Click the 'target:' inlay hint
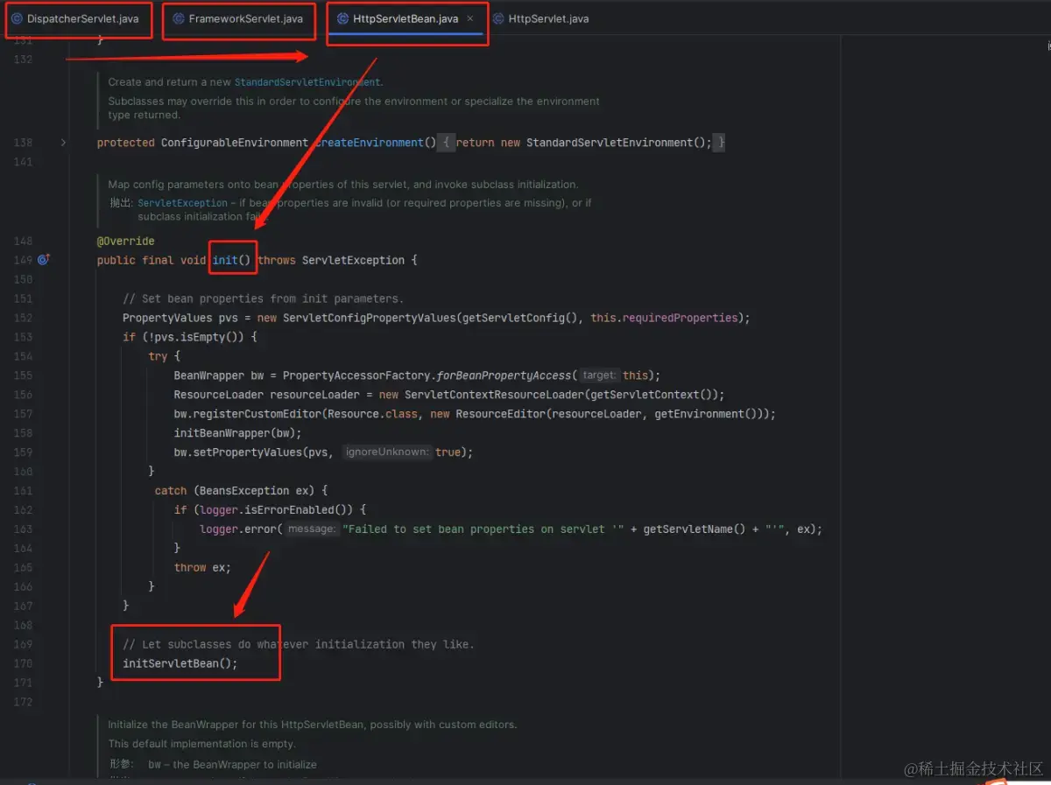Viewport: 1051px width, 785px height. tap(600, 375)
